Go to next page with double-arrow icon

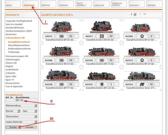pos(140,14)
